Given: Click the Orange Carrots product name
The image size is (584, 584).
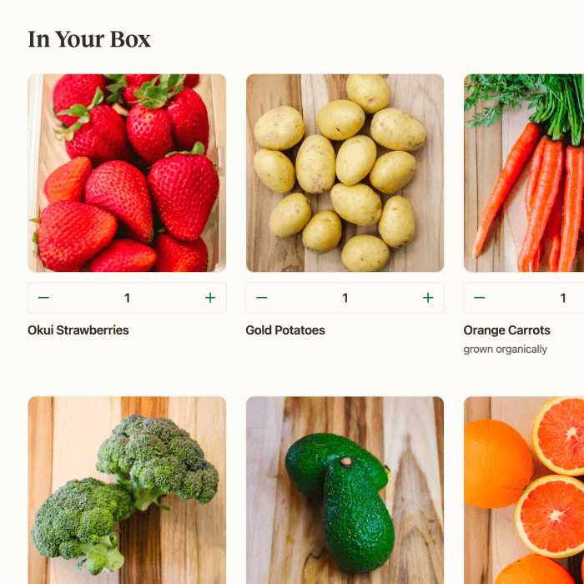Looking at the screenshot, I should click(x=507, y=330).
